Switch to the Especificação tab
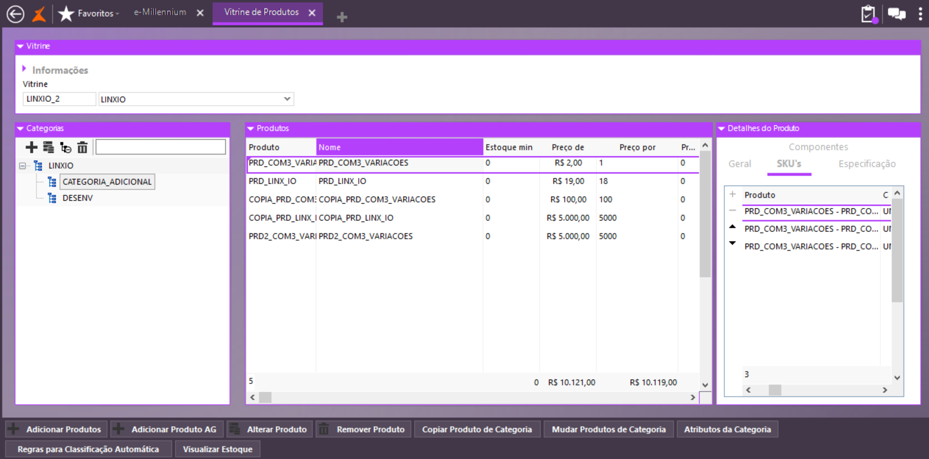The height and width of the screenshot is (459, 929). pyautogui.click(x=867, y=164)
